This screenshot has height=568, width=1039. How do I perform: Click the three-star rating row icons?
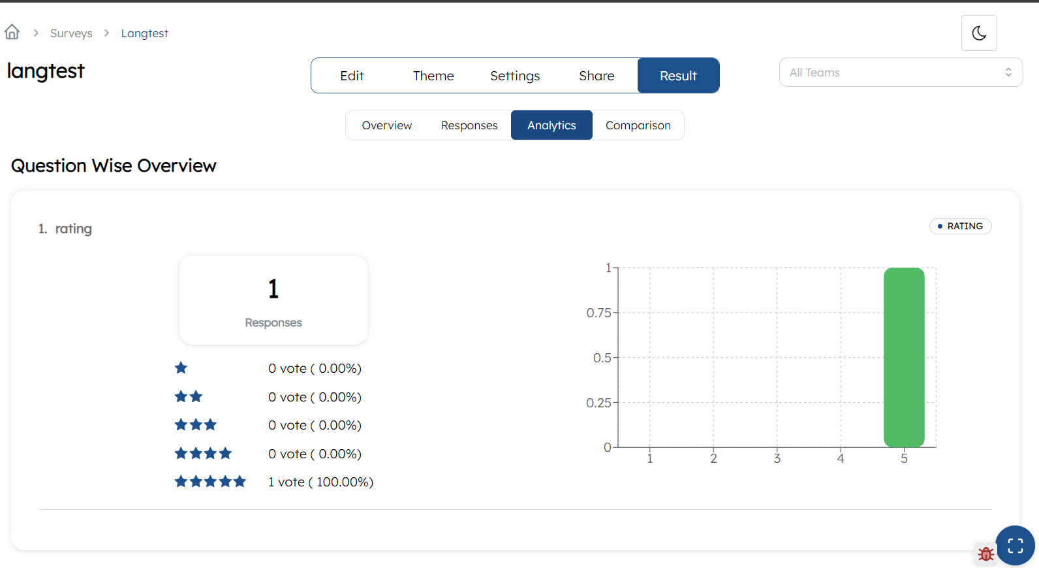tap(196, 425)
